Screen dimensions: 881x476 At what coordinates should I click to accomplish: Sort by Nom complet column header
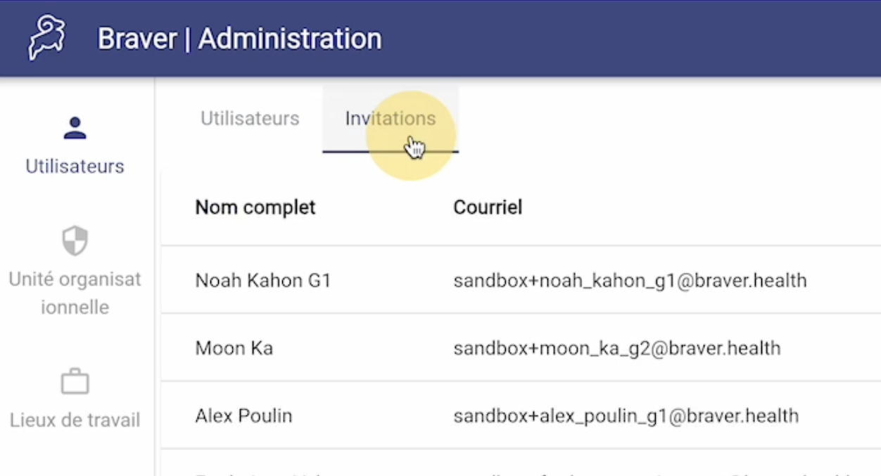[x=255, y=207]
